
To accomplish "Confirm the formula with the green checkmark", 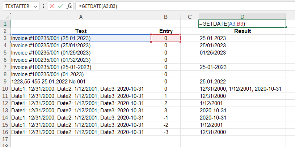I will click(60, 6).
